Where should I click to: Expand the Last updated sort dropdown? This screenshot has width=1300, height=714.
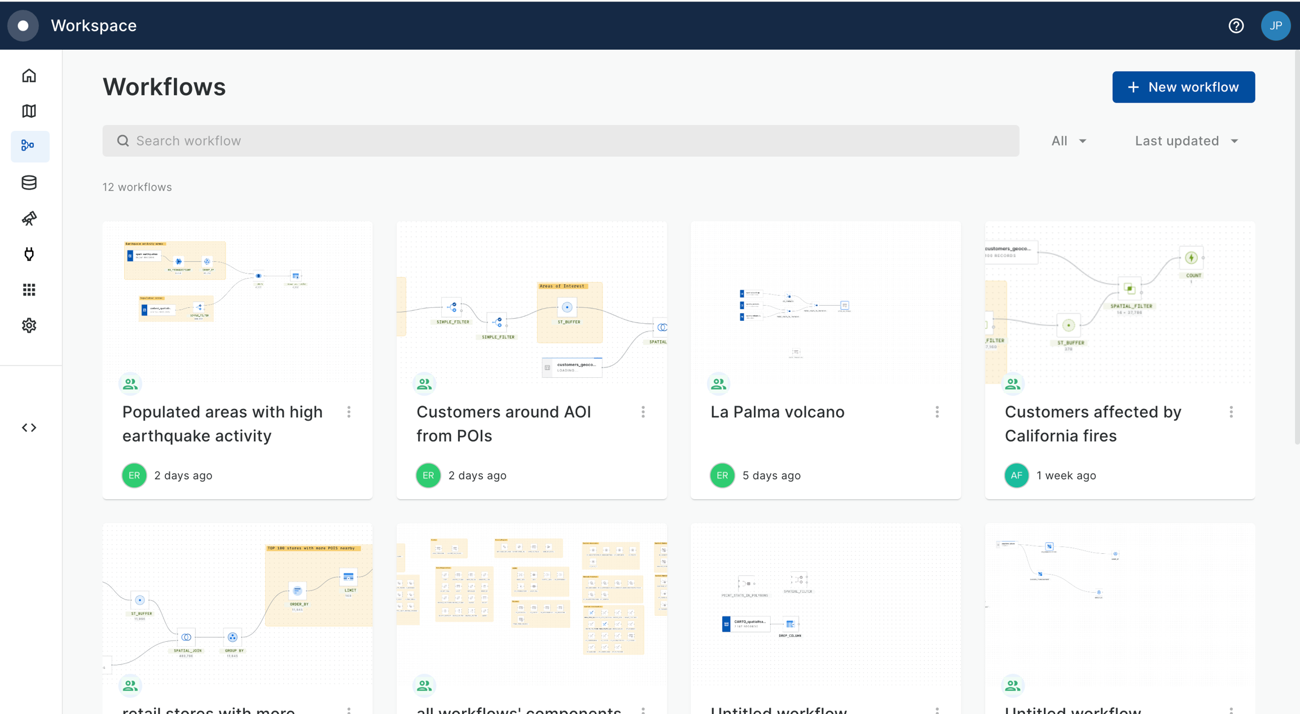coord(1186,141)
